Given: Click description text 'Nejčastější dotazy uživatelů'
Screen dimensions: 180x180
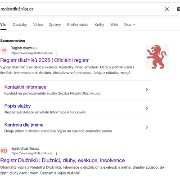Looking at the screenshot, I should click(x=27, y=112).
